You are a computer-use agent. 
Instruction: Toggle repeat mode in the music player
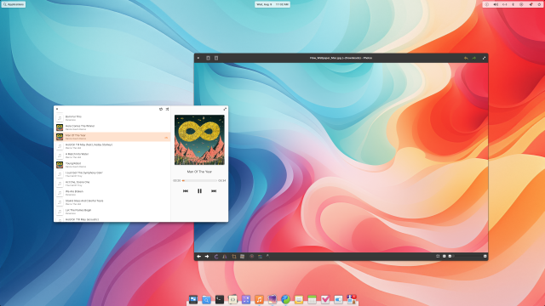(161, 109)
